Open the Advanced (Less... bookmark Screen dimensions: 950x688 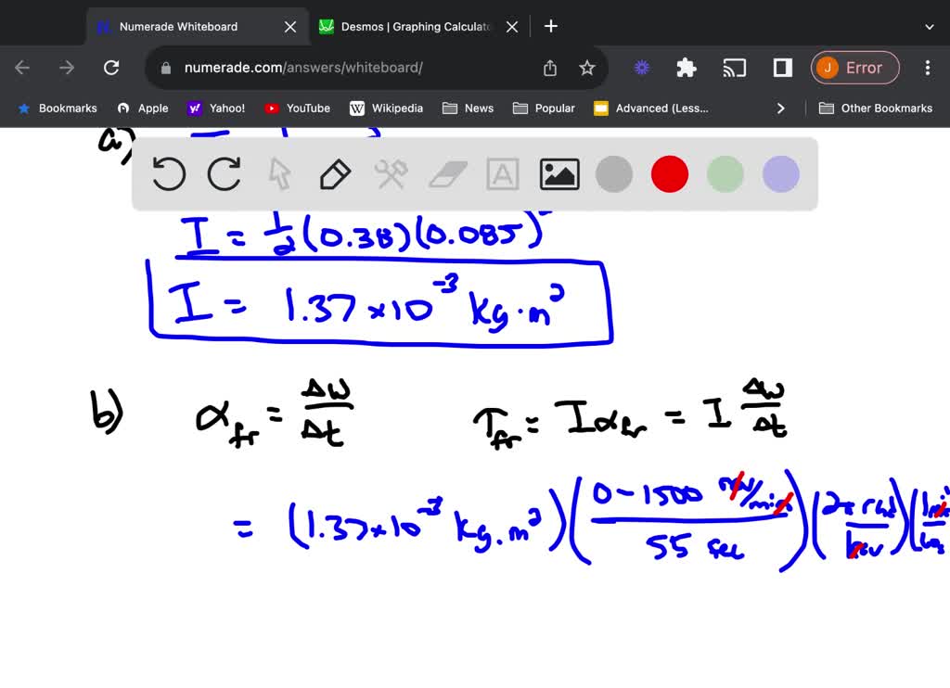point(651,108)
